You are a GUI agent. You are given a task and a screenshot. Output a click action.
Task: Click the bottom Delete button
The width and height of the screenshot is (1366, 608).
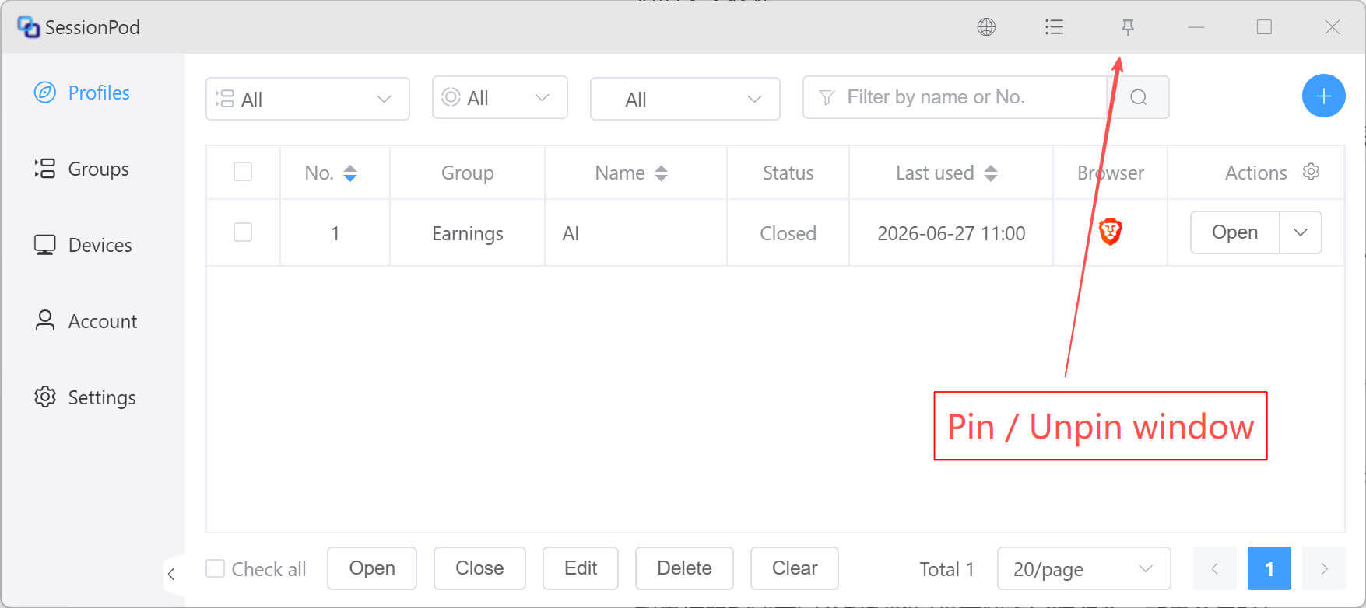pyautogui.click(x=684, y=568)
